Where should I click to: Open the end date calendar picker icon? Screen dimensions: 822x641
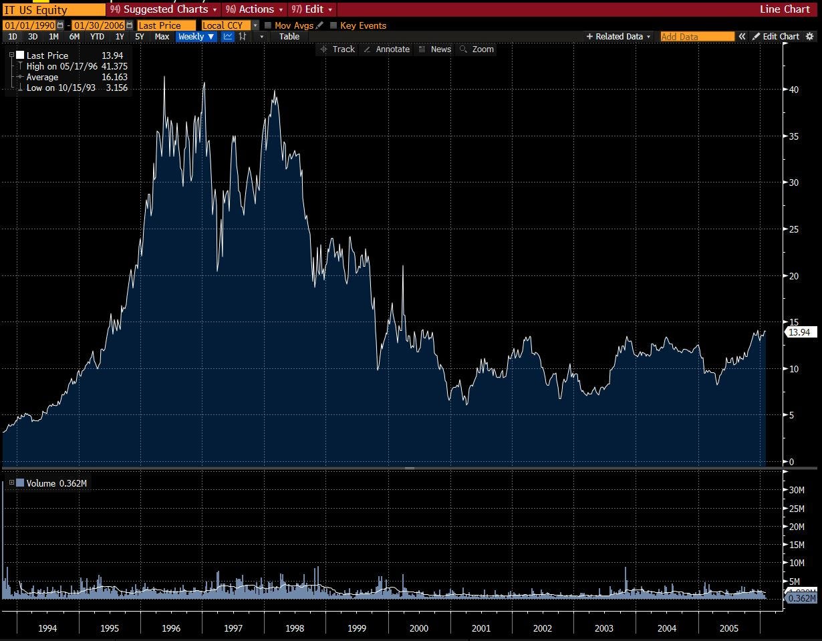tap(130, 25)
